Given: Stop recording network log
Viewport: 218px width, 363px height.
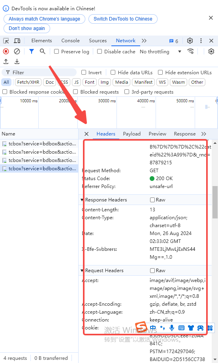Looking at the screenshot, I should click(6, 51).
